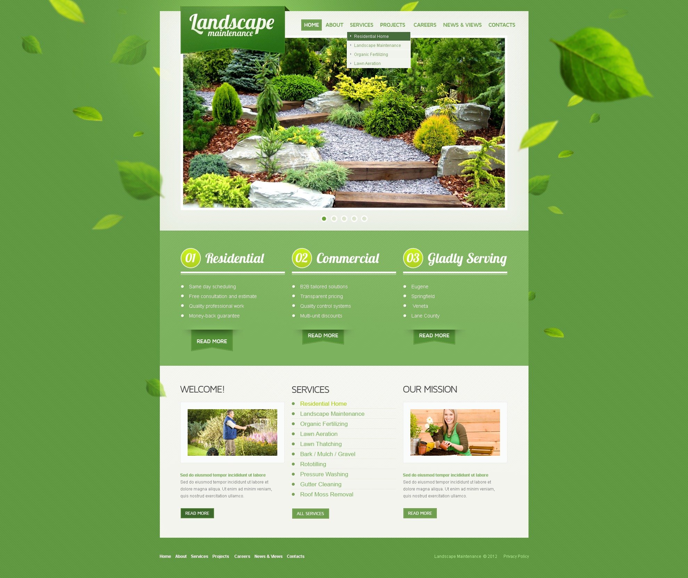
Task: Open NEWS & VIEWS section
Action: [x=462, y=25]
